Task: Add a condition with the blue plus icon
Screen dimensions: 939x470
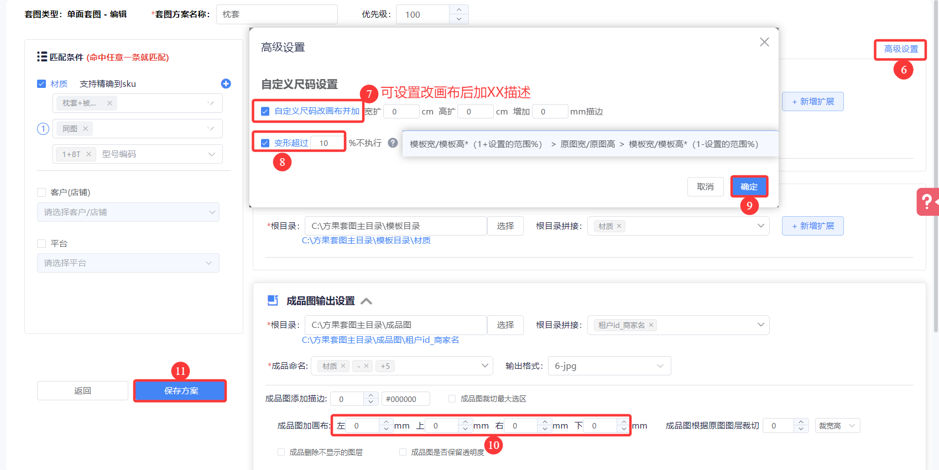Action: click(x=226, y=83)
